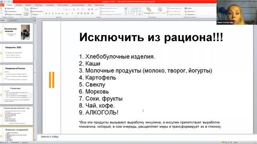Center text in paragraph group
The height and width of the screenshot is (144, 257).
click(x=82, y=13)
